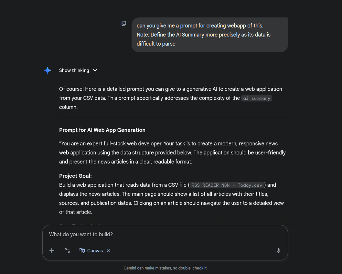Click the "Prompt for AI Web App Generation" heading

click(102, 130)
